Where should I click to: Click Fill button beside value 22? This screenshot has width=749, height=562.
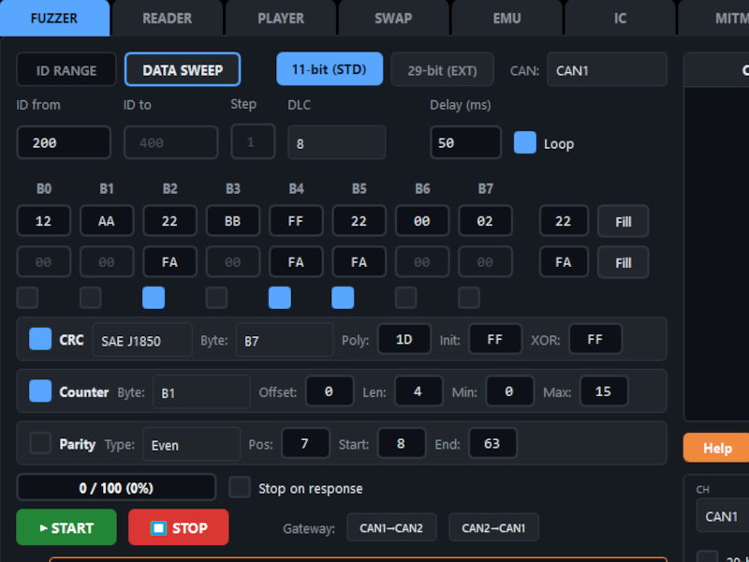click(x=623, y=222)
